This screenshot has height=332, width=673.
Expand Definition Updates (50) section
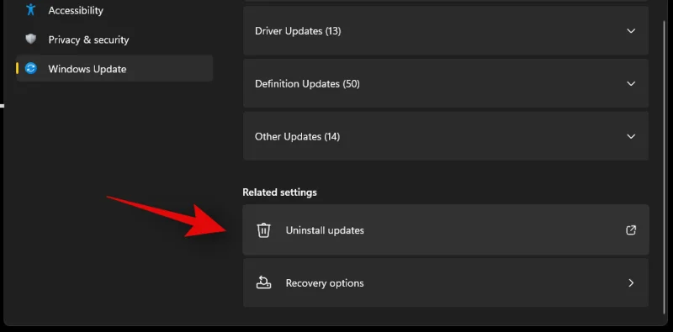click(446, 84)
